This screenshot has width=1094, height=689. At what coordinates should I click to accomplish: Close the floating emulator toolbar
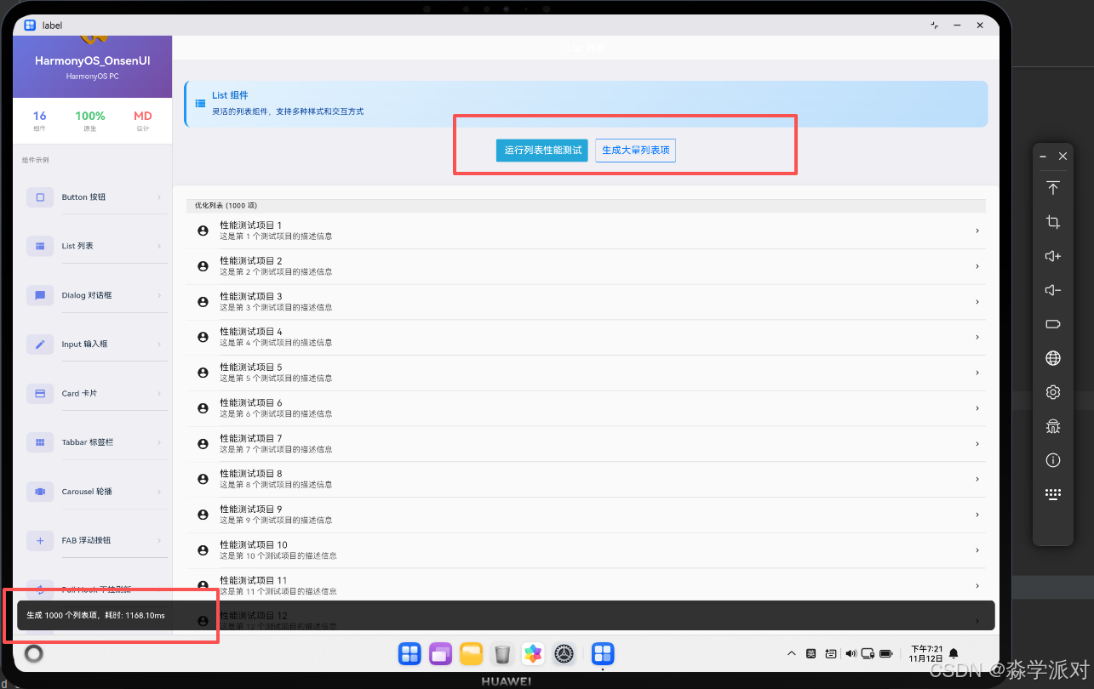(1062, 157)
